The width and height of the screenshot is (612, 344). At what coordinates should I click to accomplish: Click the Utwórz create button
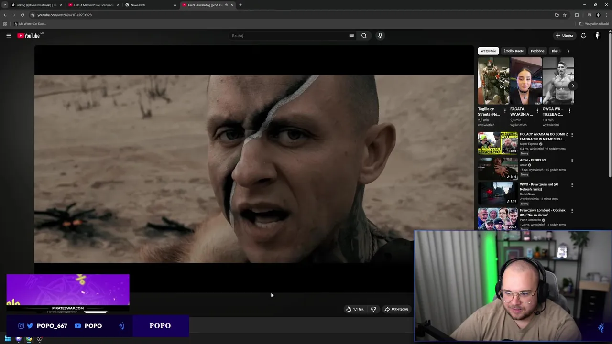click(x=564, y=36)
